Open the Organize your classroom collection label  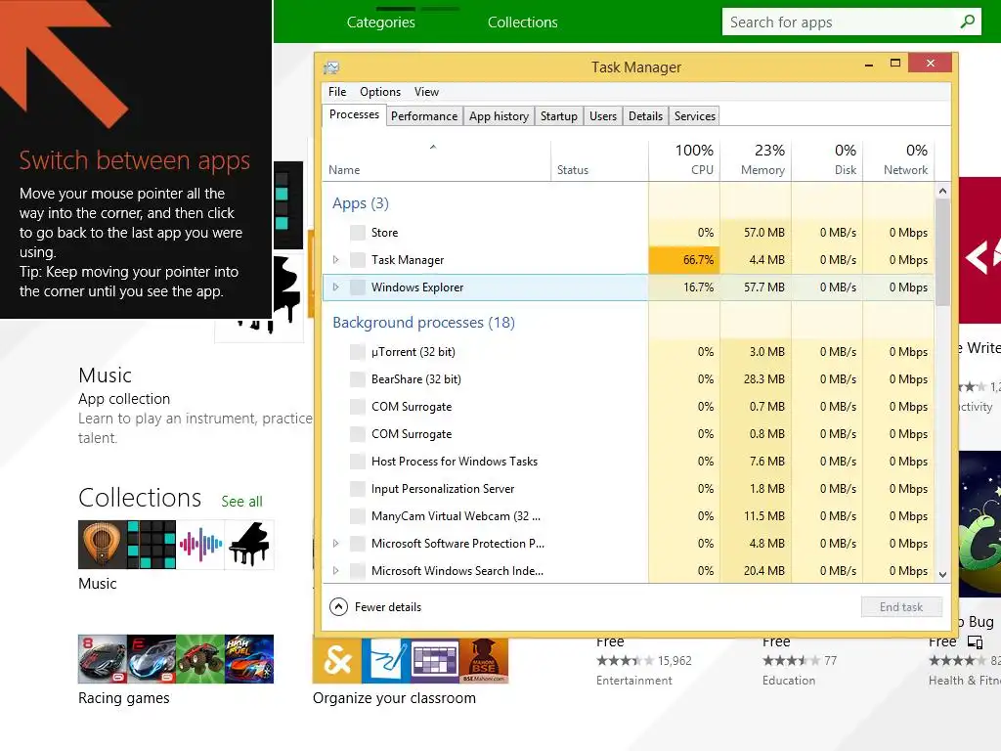click(x=394, y=698)
